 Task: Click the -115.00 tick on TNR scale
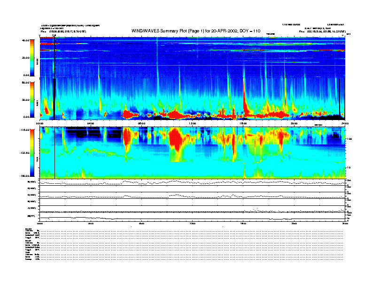(x=24, y=130)
